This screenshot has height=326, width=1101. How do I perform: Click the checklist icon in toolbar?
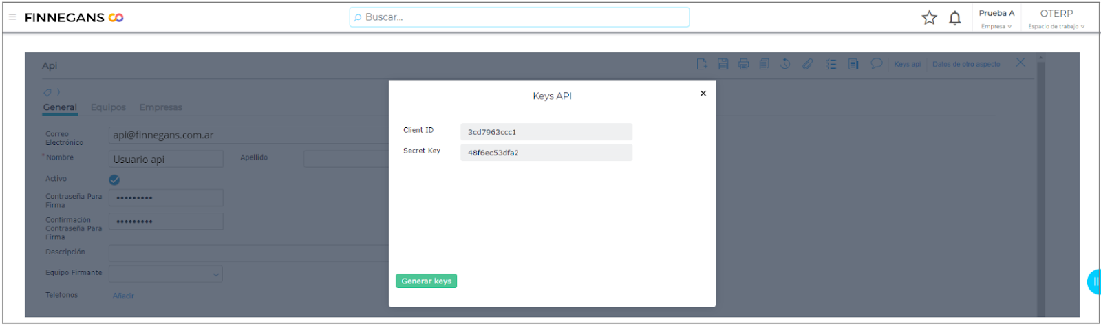pyautogui.click(x=831, y=64)
